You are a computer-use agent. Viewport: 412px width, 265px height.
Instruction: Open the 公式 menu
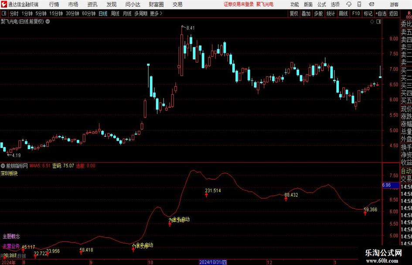pos(321,4)
